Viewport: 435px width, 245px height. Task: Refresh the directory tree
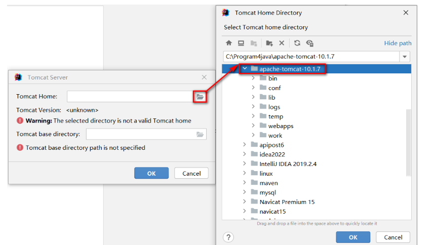pos(297,43)
